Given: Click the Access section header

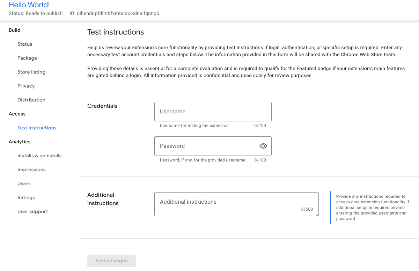Looking at the screenshot, I should point(17,114).
